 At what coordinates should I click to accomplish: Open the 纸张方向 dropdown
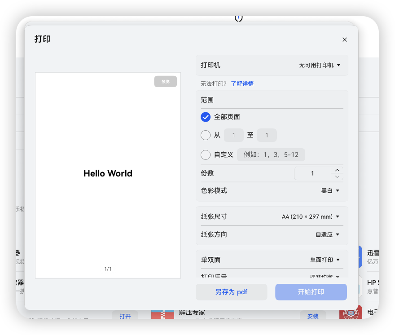pos(328,235)
